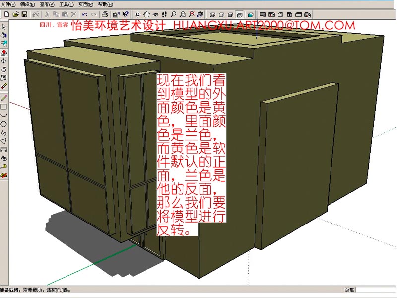This screenshot has width=397, height=298.
Task: Click the Delete X icon
Action: (x=73, y=14)
